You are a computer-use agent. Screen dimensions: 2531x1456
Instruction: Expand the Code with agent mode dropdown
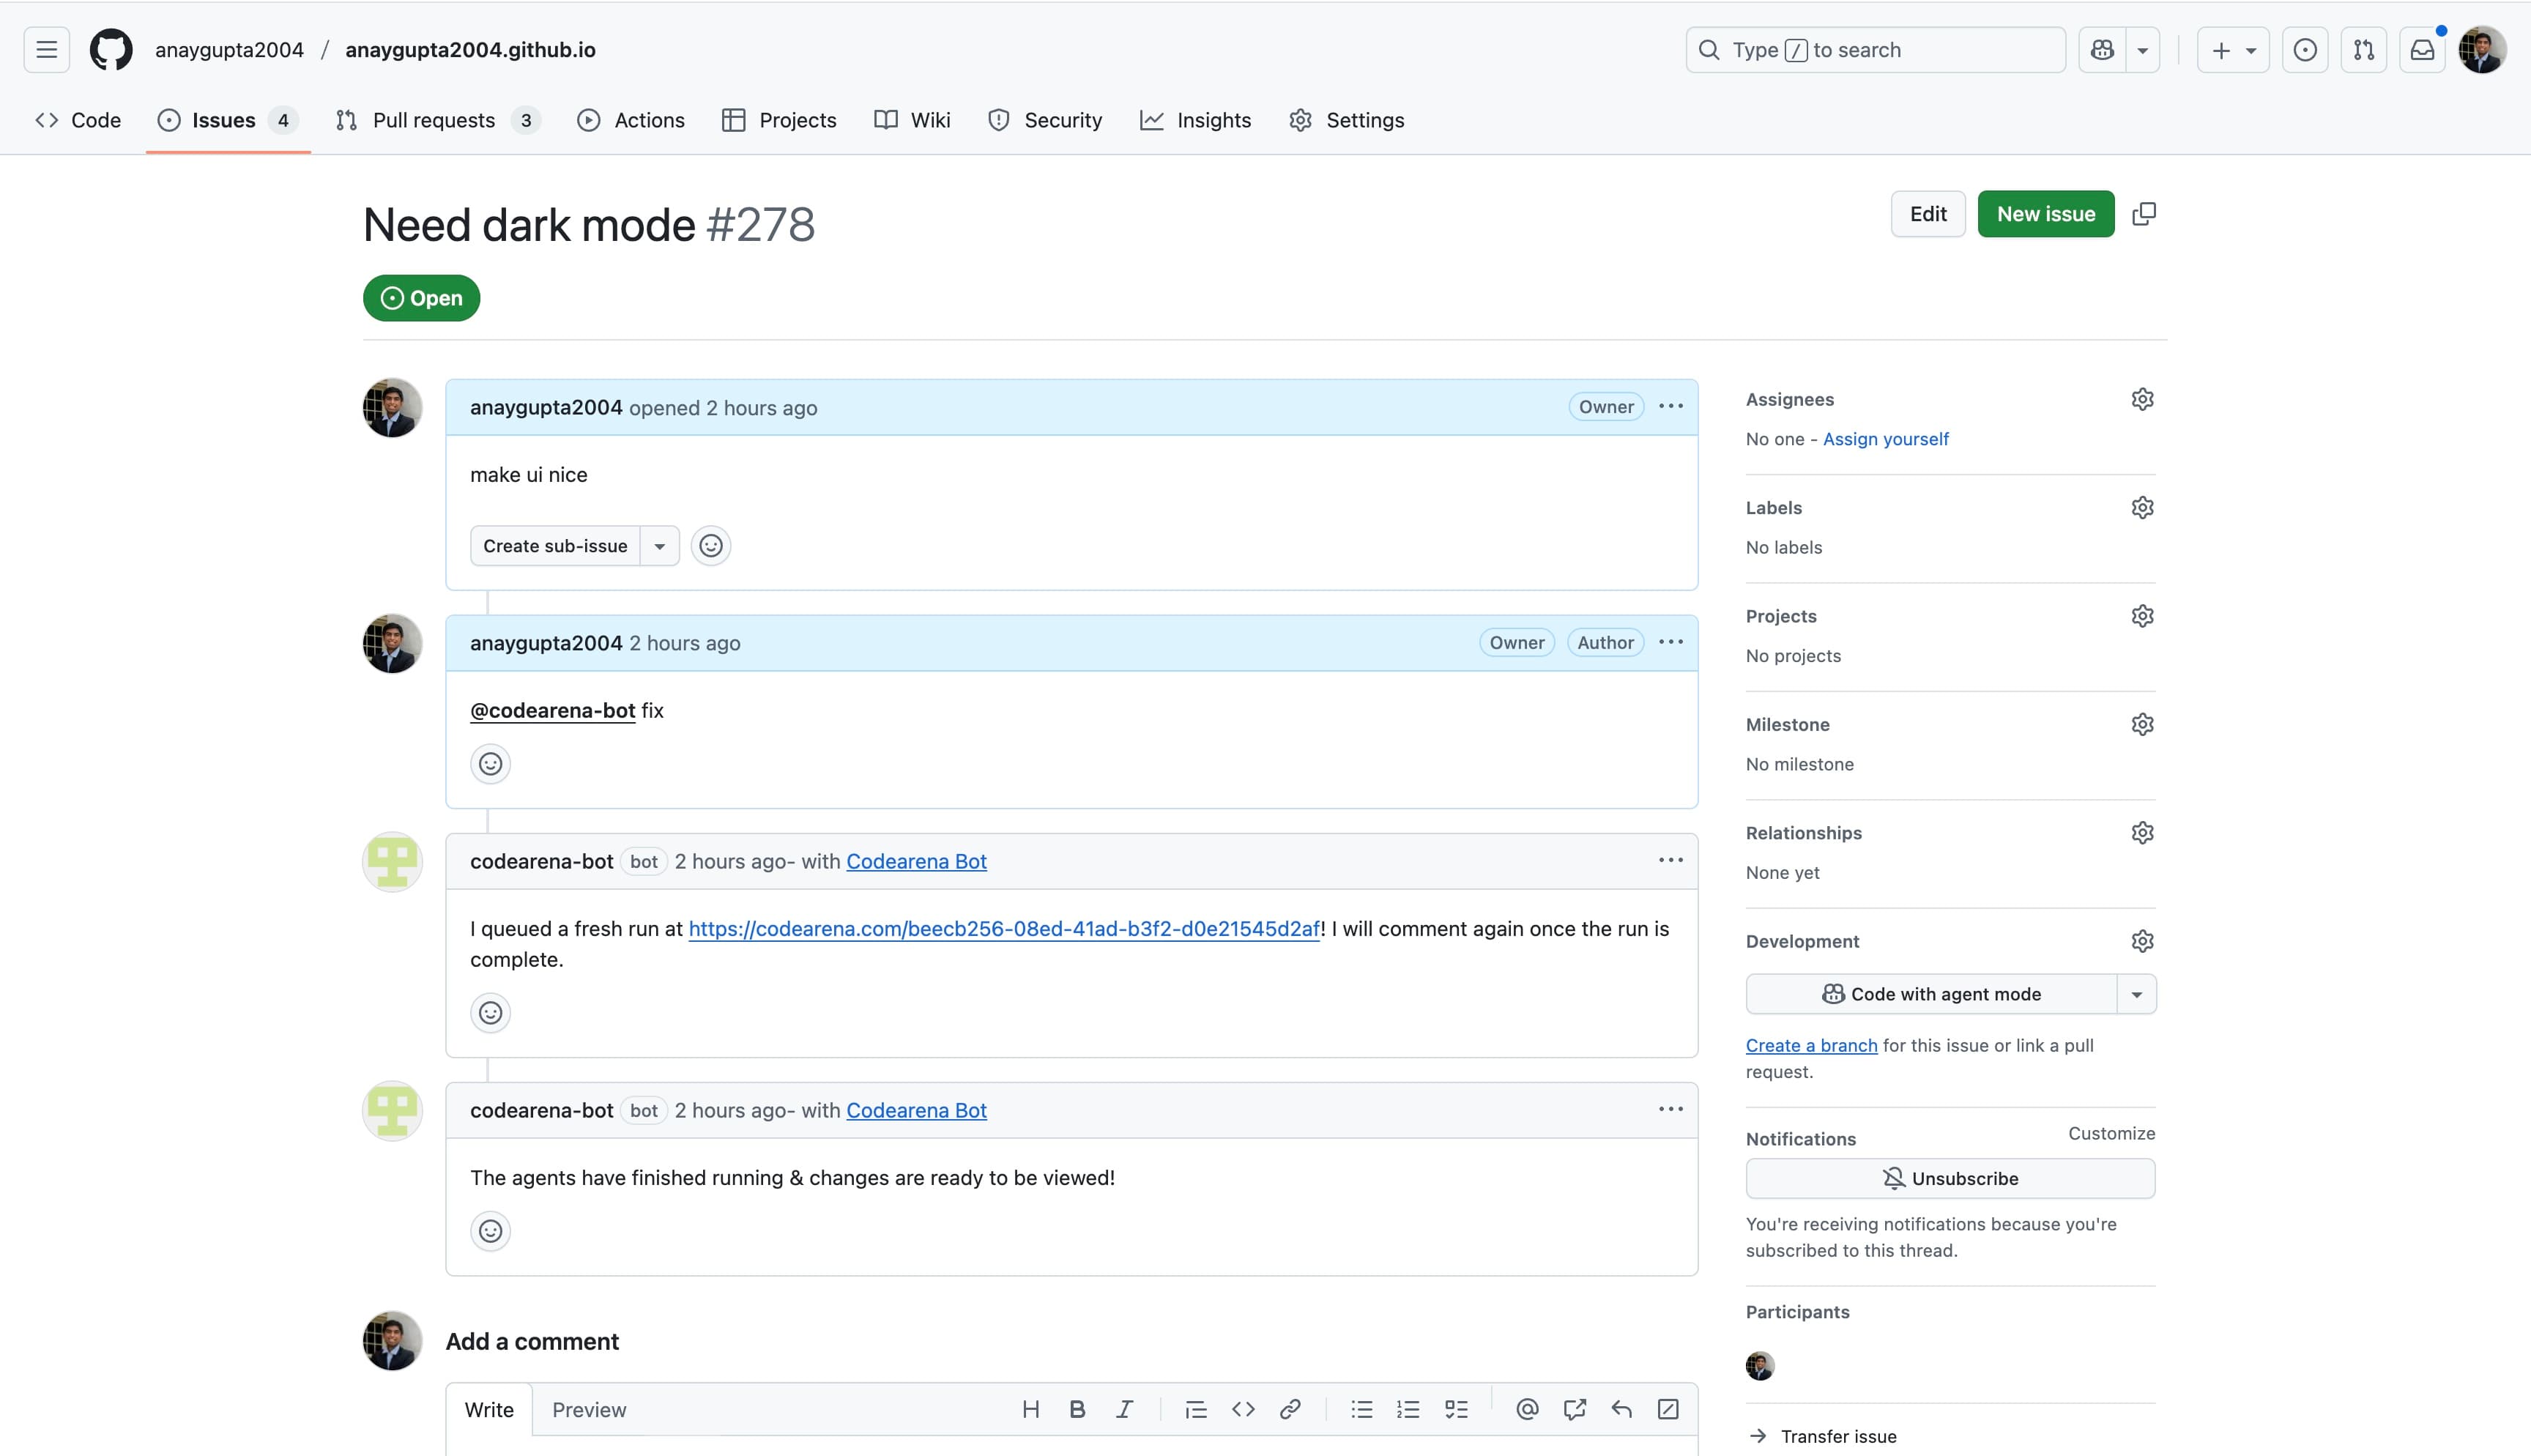(x=2136, y=993)
